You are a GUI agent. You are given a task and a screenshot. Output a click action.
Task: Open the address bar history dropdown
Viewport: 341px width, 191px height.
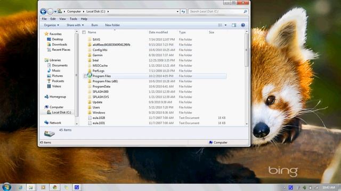177,12
